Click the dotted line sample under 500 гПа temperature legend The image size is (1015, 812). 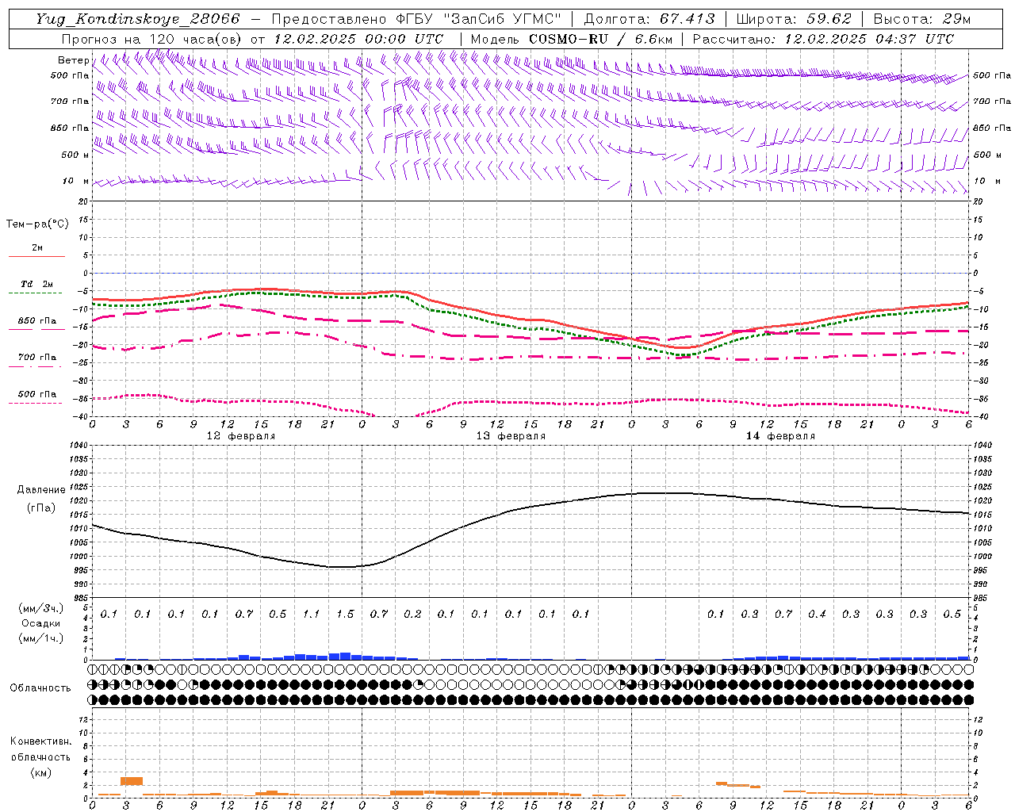tap(36, 403)
